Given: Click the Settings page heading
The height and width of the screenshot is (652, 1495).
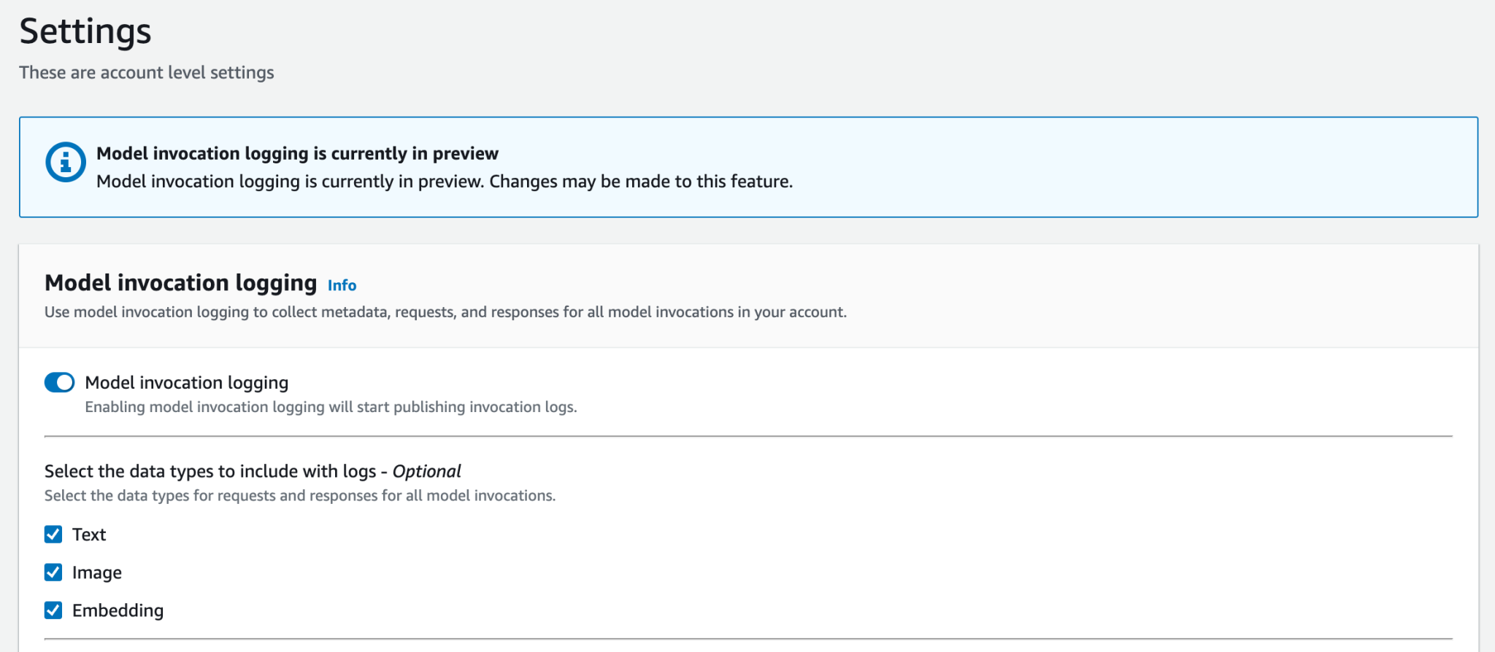Looking at the screenshot, I should point(85,31).
